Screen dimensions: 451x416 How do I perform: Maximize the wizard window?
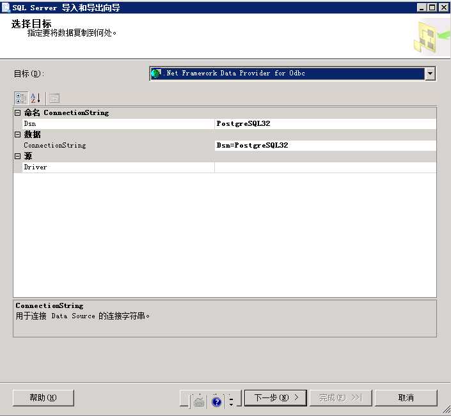point(432,8)
